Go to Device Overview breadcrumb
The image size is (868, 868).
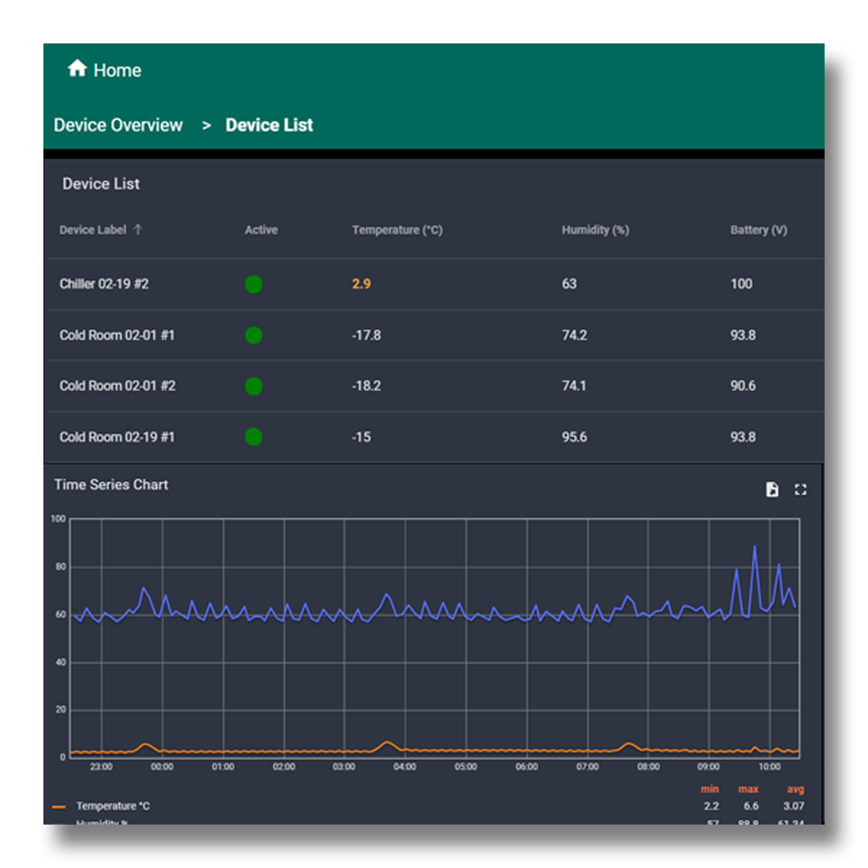[x=118, y=125]
